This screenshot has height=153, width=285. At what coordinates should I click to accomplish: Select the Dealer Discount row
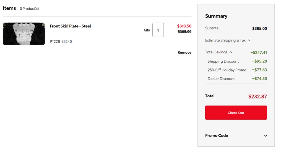(237, 79)
